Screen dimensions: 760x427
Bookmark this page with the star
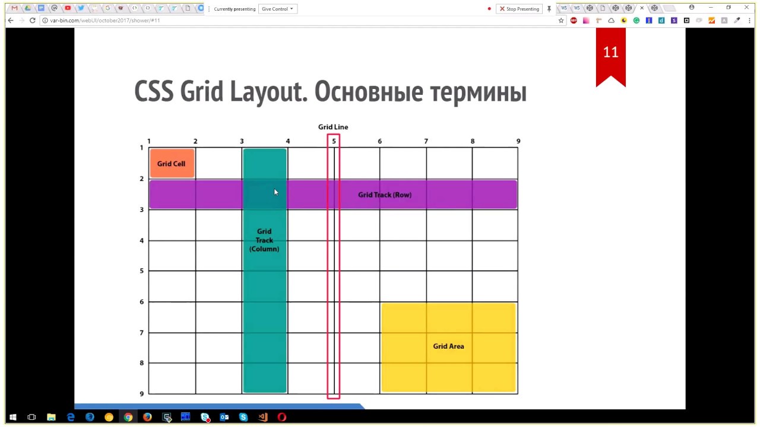point(560,20)
